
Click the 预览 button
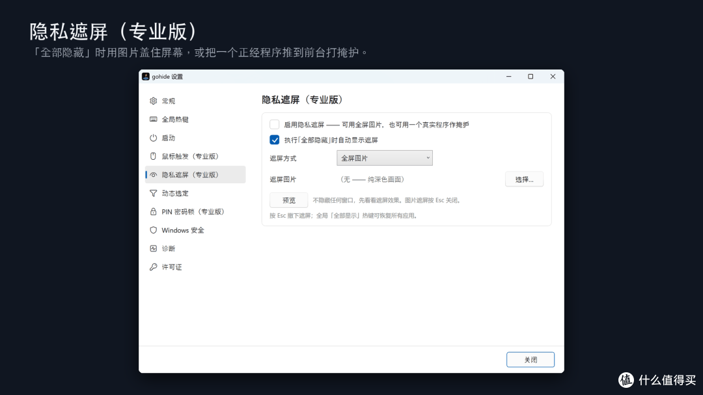coord(289,200)
